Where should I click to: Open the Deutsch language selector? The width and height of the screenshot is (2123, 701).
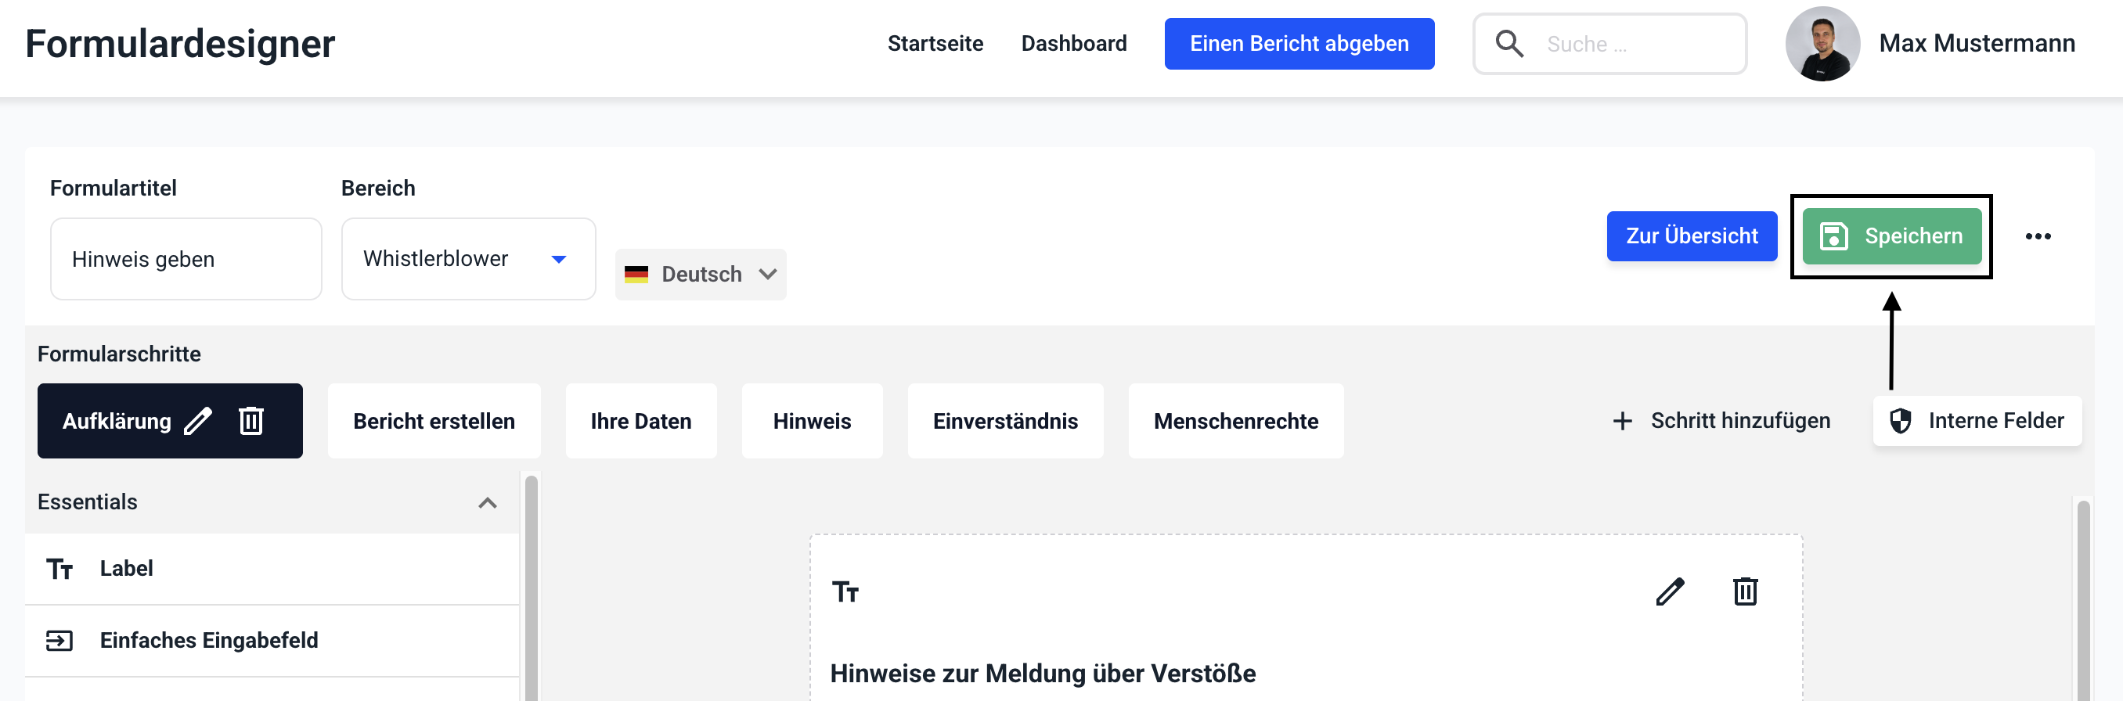[x=701, y=275]
